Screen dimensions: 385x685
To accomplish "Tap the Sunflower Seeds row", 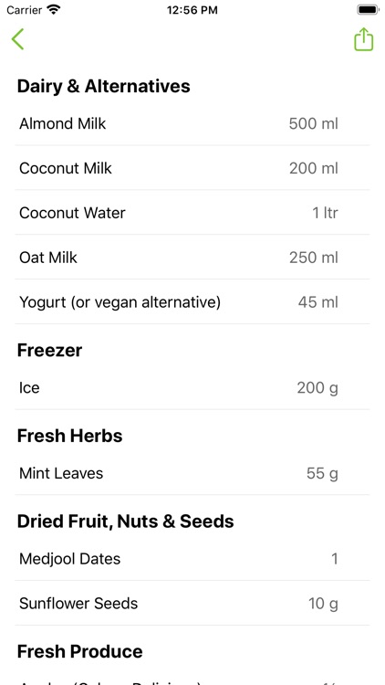I will click(x=192, y=604).
